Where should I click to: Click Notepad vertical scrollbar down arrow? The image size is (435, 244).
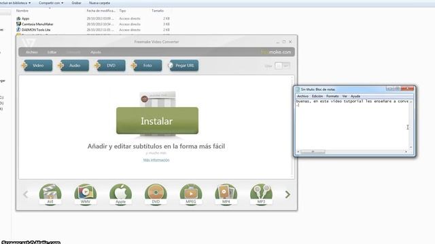tap(411, 147)
